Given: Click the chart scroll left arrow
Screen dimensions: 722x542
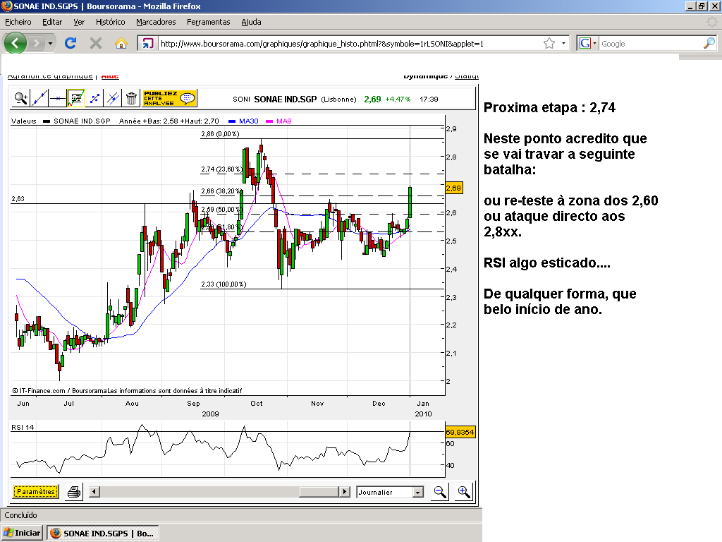Looking at the screenshot, I should [x=94, y=492].
